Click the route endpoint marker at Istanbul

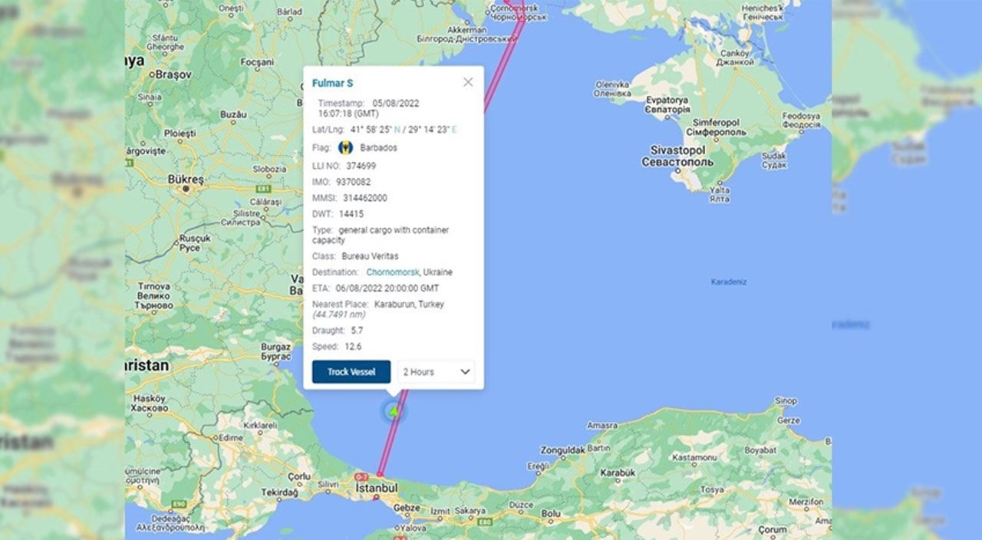tap(378, 476)
